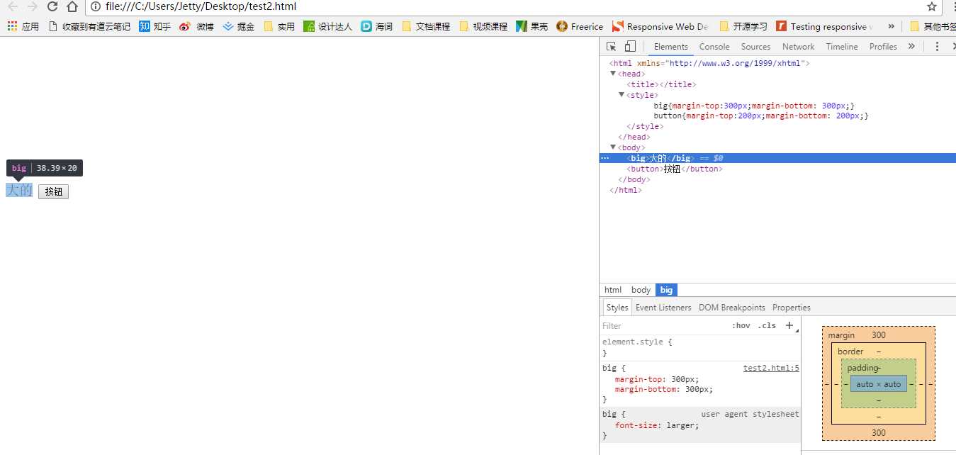
Task: Open the test2.html:5 source link
Action: click(771, 368)
